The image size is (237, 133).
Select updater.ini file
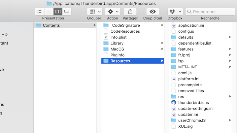pos(200,115)
